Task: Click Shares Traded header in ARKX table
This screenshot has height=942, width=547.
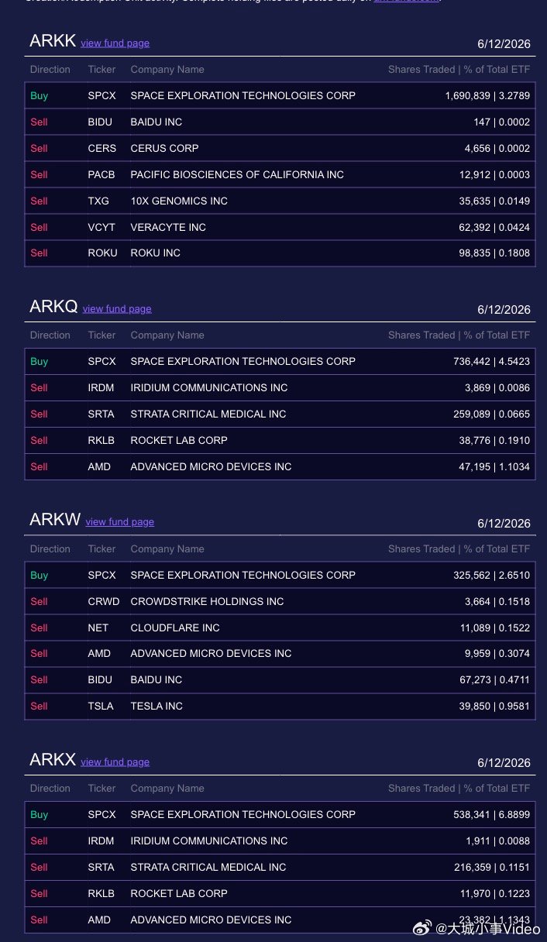Action: (x=421, y=789)
